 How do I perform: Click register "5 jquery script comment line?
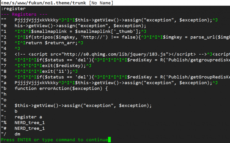122,54
